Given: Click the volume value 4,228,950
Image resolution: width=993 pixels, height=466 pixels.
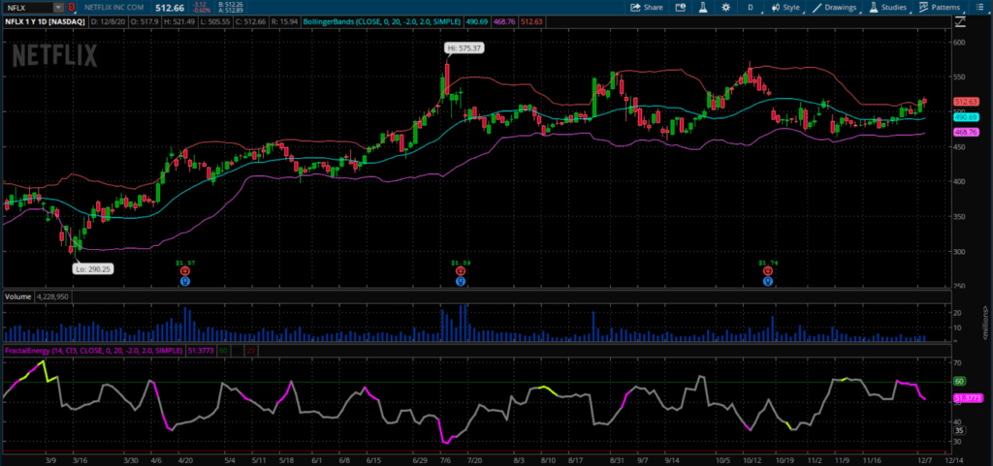Looking at the screenshot, I should (53, 295).
